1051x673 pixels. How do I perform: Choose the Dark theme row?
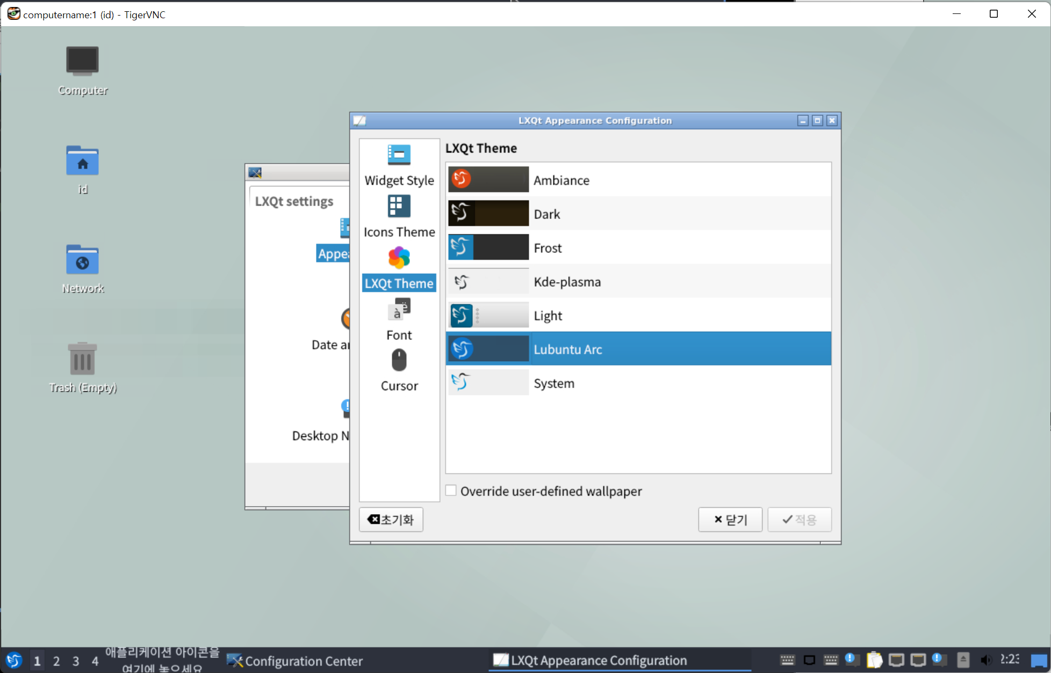click(638, 214)
